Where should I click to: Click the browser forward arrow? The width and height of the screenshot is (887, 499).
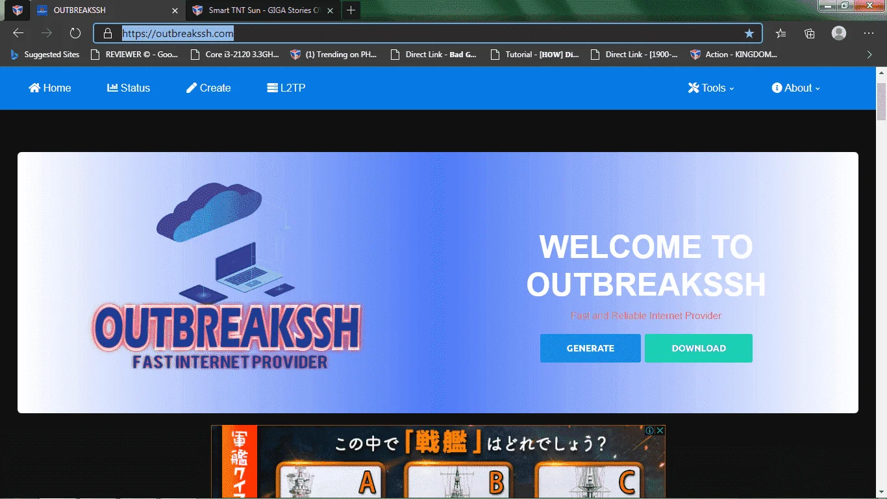coord(47,33)
